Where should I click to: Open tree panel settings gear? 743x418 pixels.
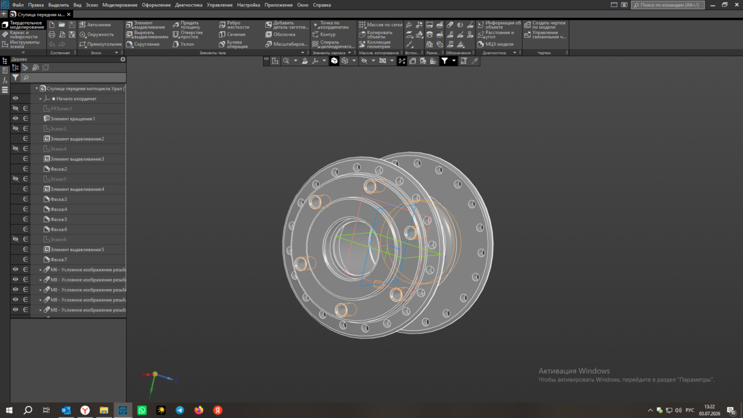122,59
